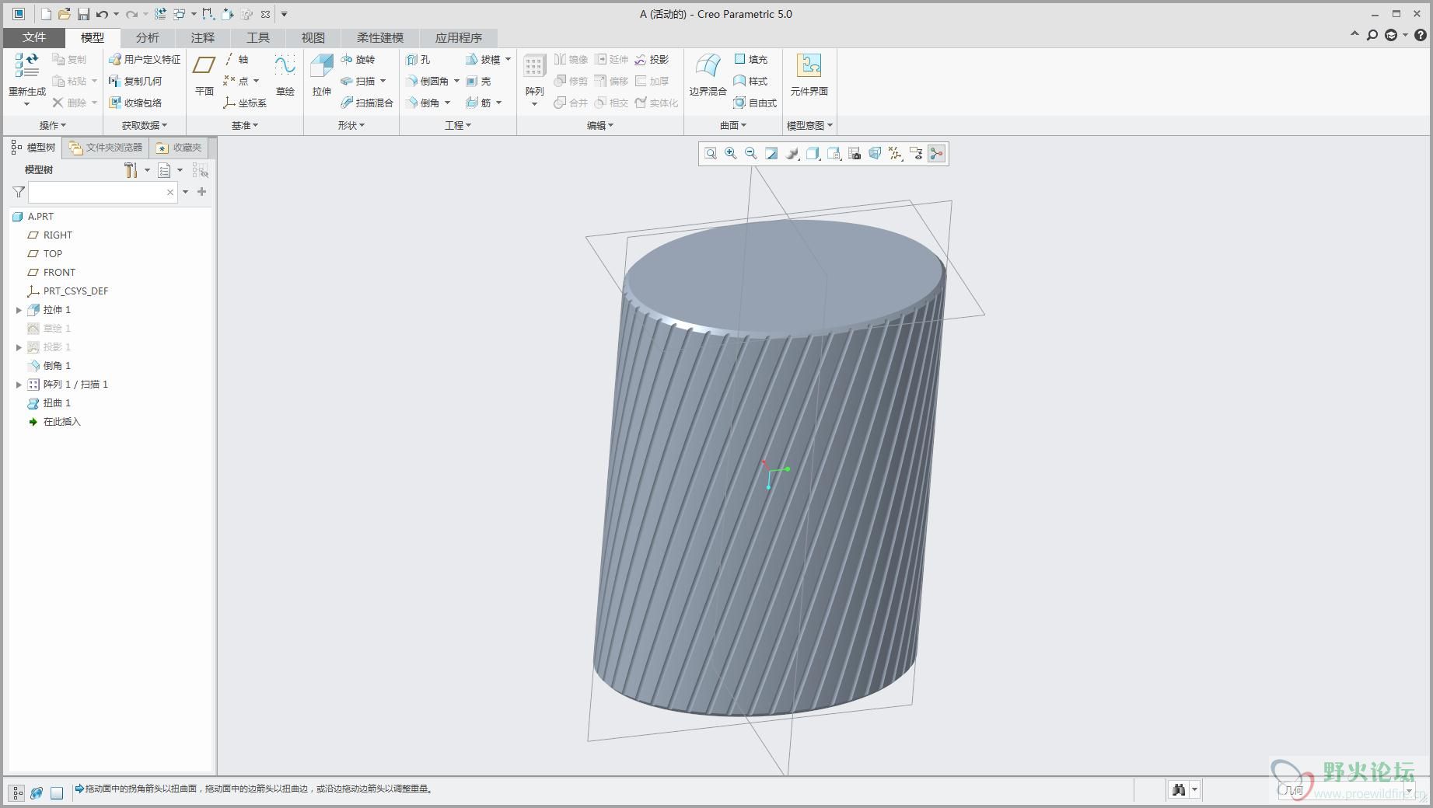Select the 平面 datum plane tool
Viewport: 1433px width, 808px height.
[x=204, y=75]
